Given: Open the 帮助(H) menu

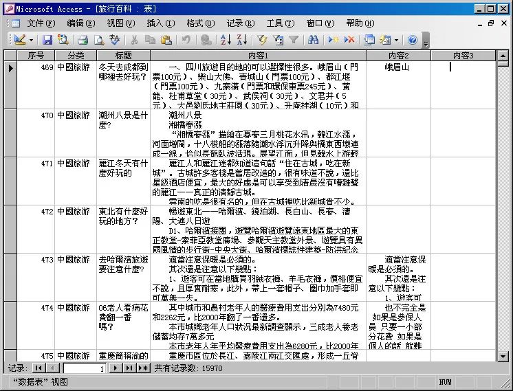Looking at the screenshot, I should (x=360, y=23).
